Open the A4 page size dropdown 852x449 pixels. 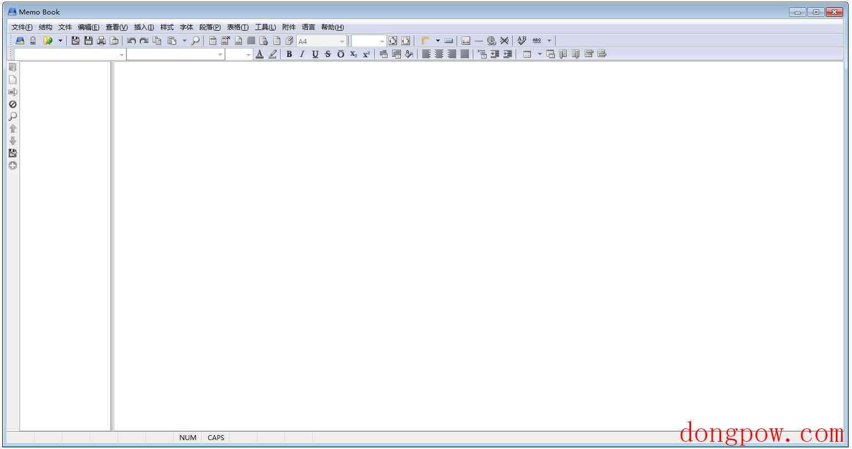[x=322, y=41]
